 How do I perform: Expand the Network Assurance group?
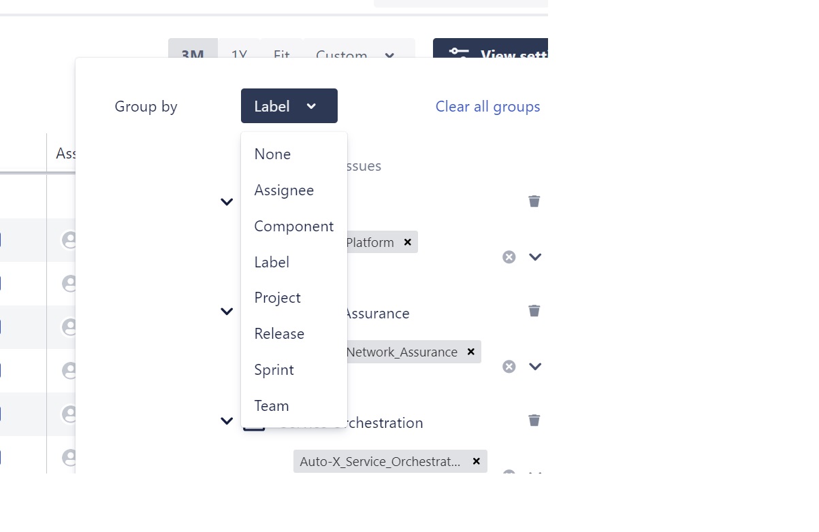point(227,311)
